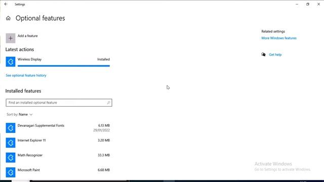This screenshot has width=324, height=182.
Task: Open Settings home via house icon
Action: (8, 18)
